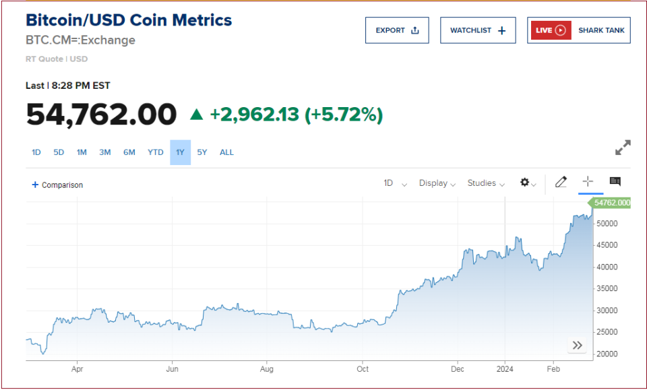Click the plus icon beside Comparison
The width and height of the screenshot is (647, 390).
pos(35,185)
